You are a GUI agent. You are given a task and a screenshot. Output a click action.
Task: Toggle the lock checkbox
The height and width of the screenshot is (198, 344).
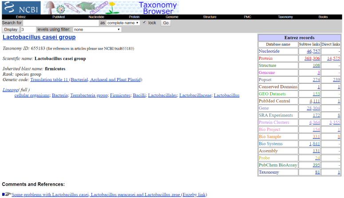coord(144,23)
